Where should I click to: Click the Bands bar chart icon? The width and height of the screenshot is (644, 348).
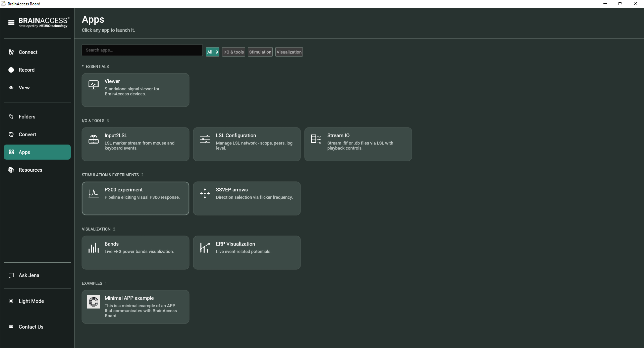click(x=94, y=248)
